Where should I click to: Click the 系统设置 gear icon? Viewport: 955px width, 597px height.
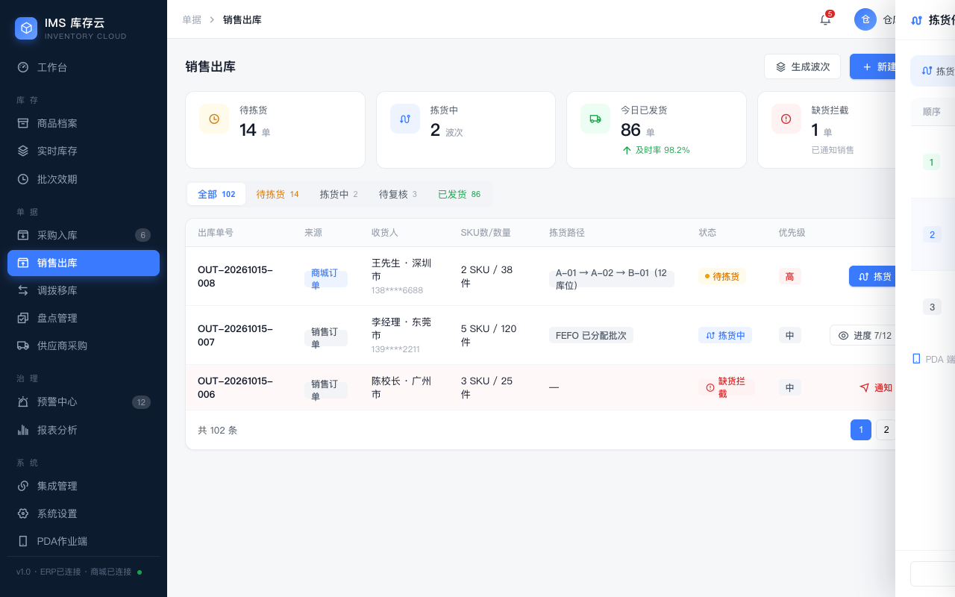point(23,513)
